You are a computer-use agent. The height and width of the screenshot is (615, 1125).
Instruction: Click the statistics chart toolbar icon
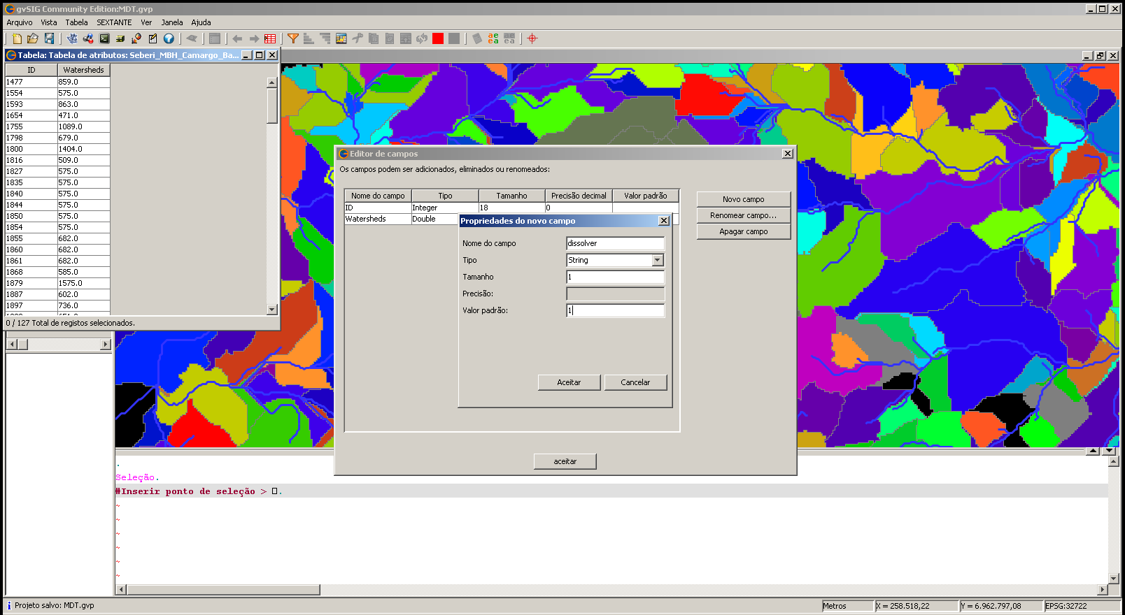(341, 38)
